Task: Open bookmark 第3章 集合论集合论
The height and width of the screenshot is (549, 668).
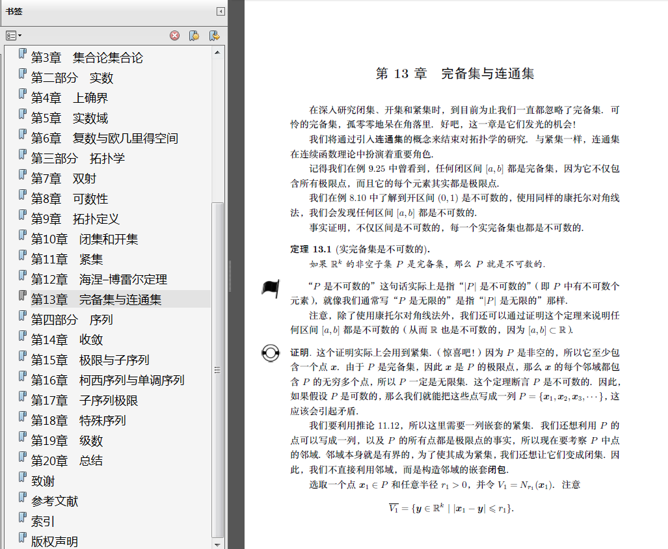Action: coord(87,57)
